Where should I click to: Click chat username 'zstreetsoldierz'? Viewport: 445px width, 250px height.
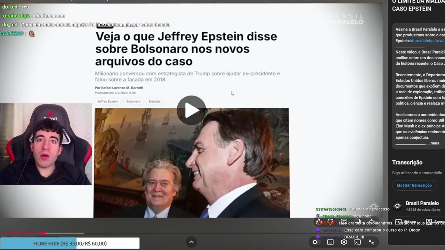[x=331, y=209]
